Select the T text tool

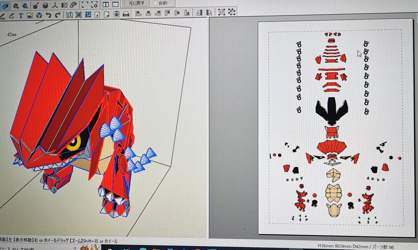[21, 15]
